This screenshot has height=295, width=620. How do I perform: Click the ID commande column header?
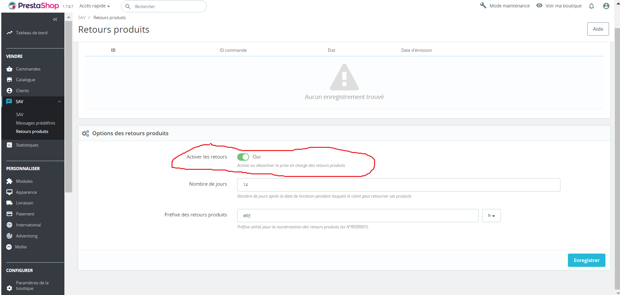tap(233, 50)
